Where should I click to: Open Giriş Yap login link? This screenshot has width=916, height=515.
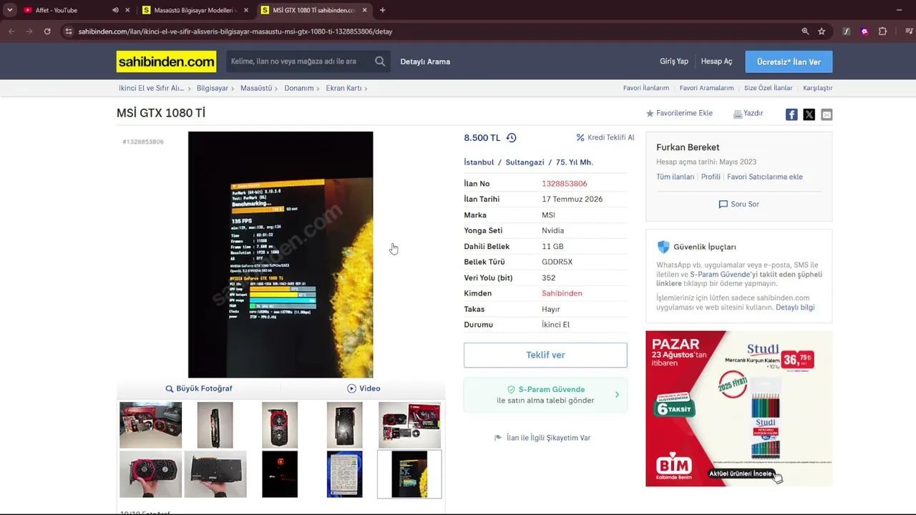(x=674, y=62)
